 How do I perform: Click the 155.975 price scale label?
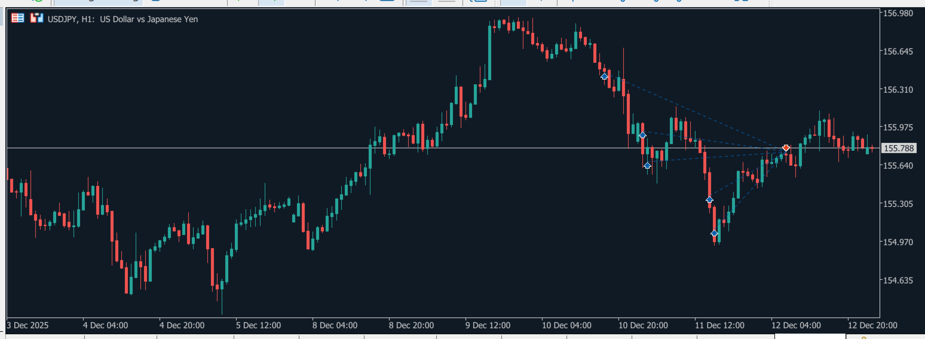point(898,127)
